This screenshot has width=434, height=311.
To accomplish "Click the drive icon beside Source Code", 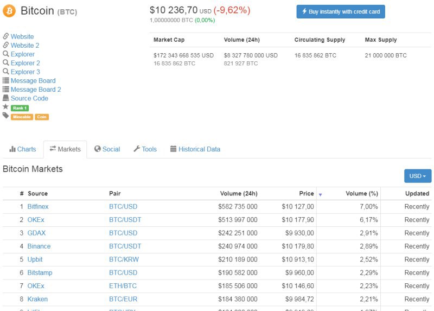I will pos(6,98).
